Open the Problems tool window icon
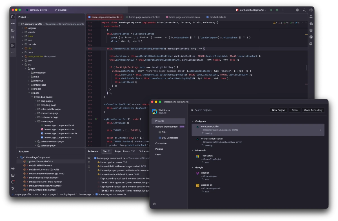Viewport: 338px width, 221px height. tap(13, 182)
